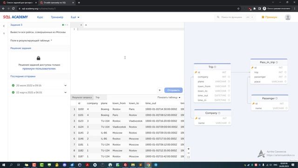Focus the function search field

coord(235,17)
